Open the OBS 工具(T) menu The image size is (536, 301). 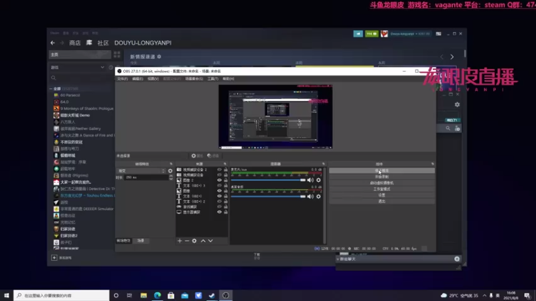click(x=213, y=79)
